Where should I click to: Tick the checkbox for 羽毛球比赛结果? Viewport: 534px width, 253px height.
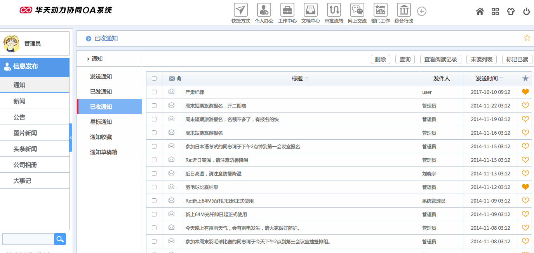154,187
